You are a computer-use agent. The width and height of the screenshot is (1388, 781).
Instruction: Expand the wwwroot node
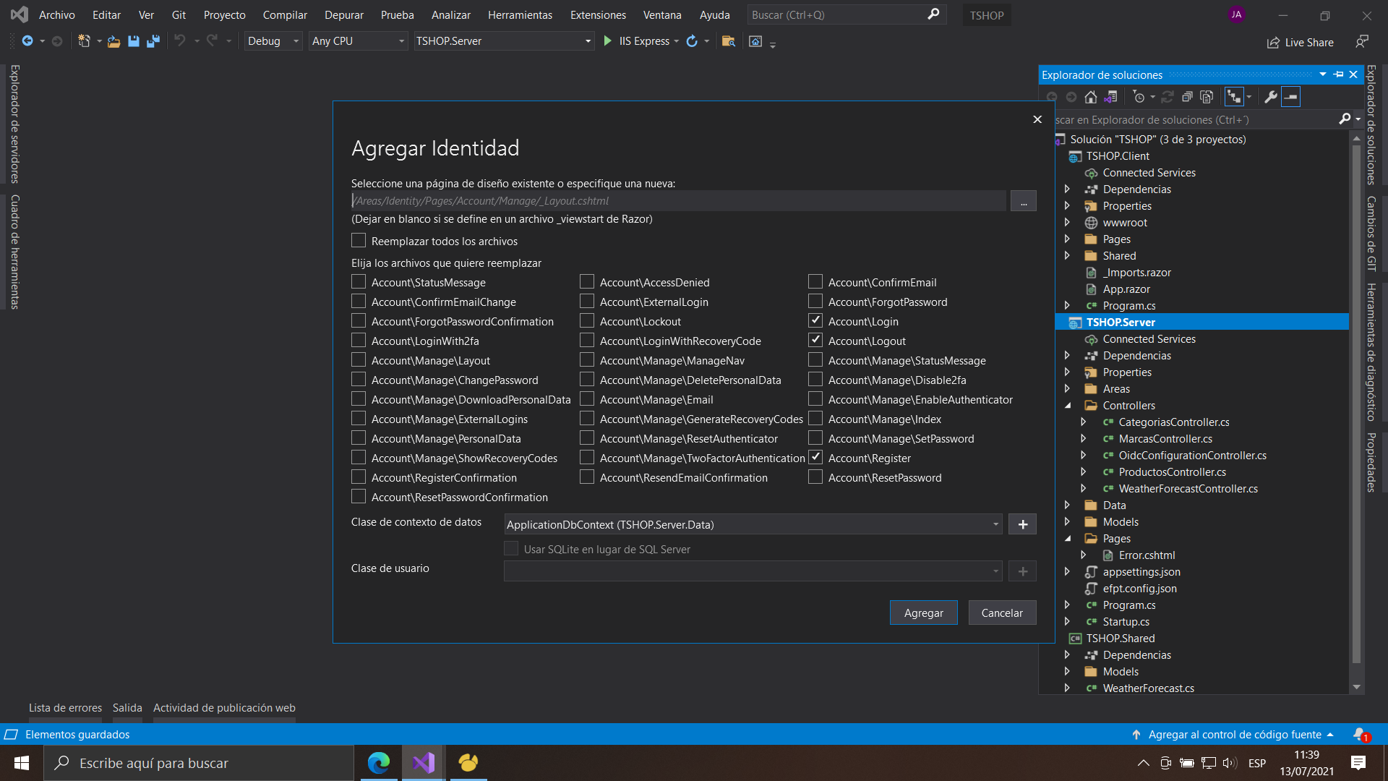click(1068, 223)
